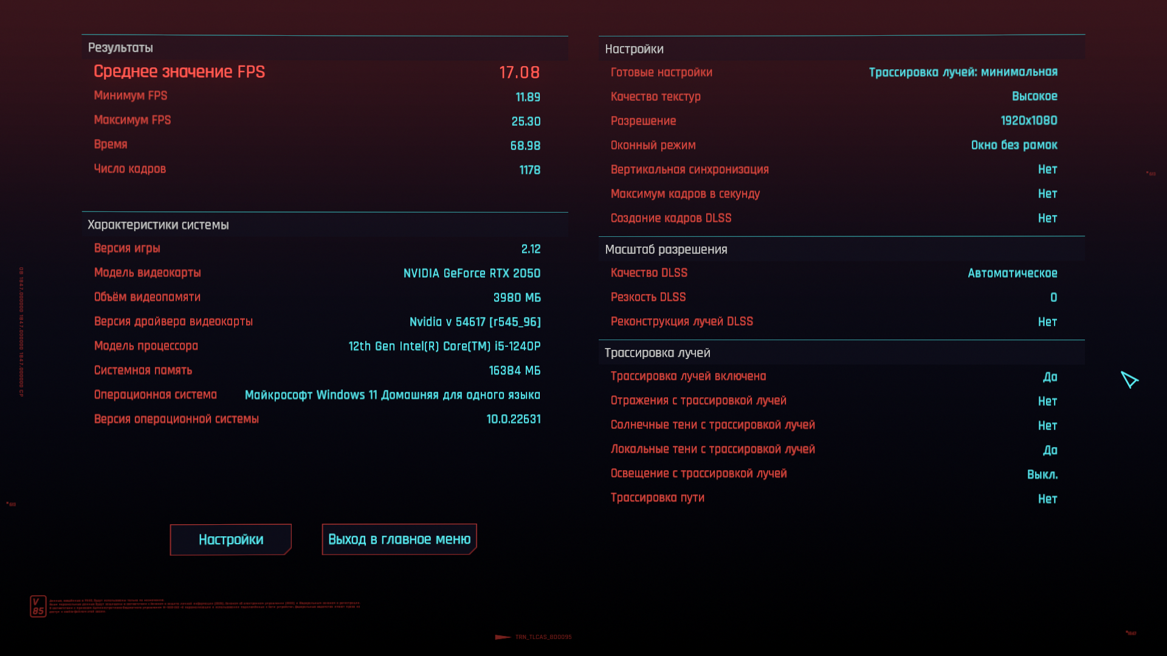Select Реконструкция лучей DLSS value Нет

click(x=1047, y=322)
